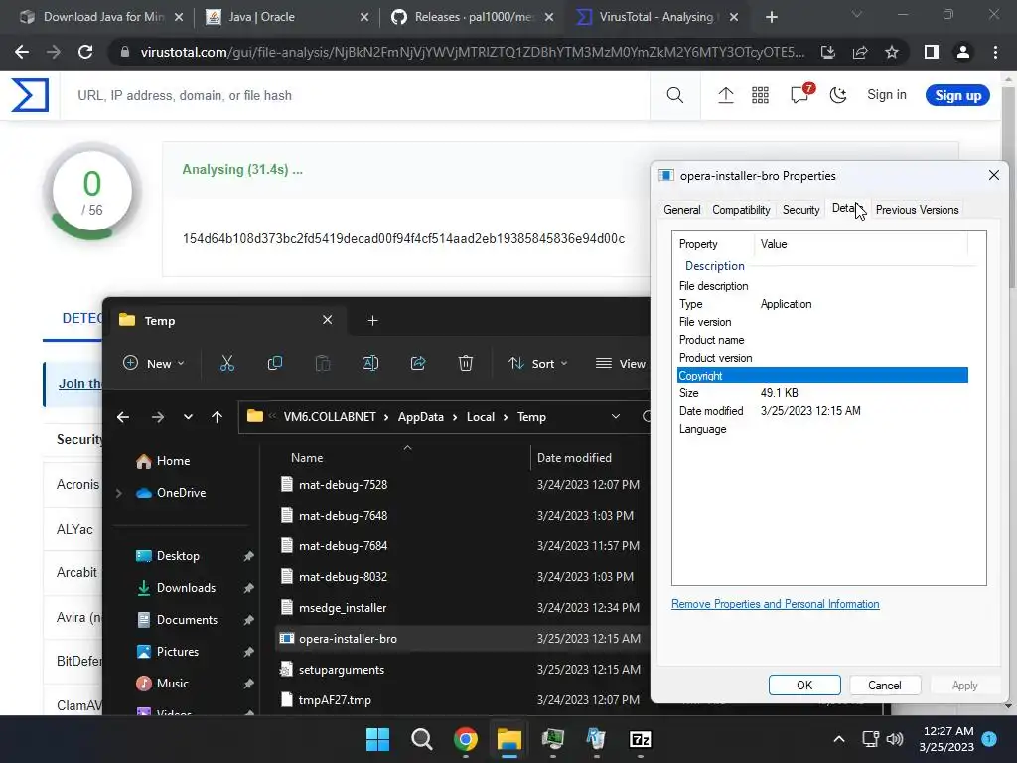Click the upload file icon in VirusTotal
The image size is (1017, 763).
pos(725,96)
